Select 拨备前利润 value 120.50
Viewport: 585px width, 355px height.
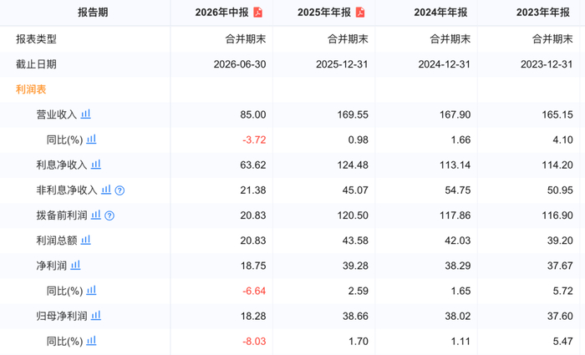point(353,216)
